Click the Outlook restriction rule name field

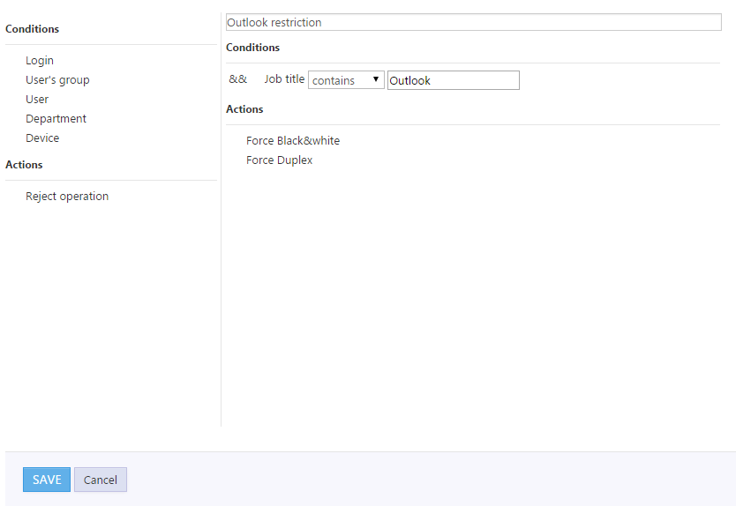(x=473, y=22)
